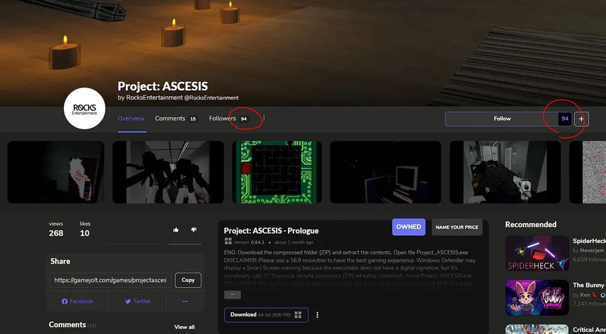View all comments
The height and width of the screenshot is (334, 606).
click(x=184, y=327)
